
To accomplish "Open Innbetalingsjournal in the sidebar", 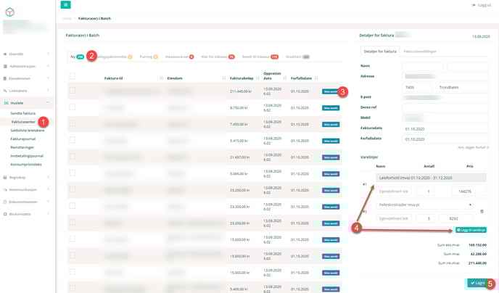I will pyautogui.click(x=27, y=156).
